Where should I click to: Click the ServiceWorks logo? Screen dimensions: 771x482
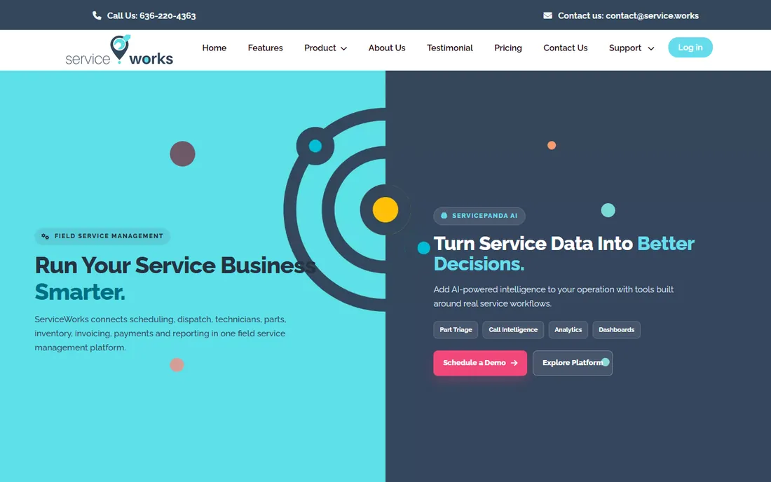(119, 50)
